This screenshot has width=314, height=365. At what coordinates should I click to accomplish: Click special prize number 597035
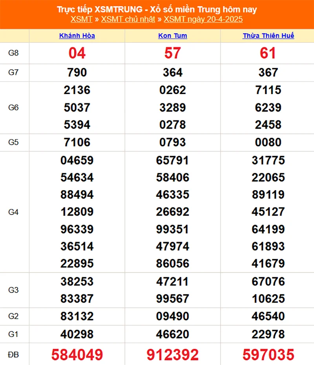tap(268, 355)
